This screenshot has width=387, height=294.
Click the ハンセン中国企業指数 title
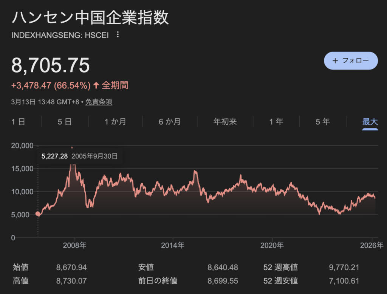(x=90, y=18)
